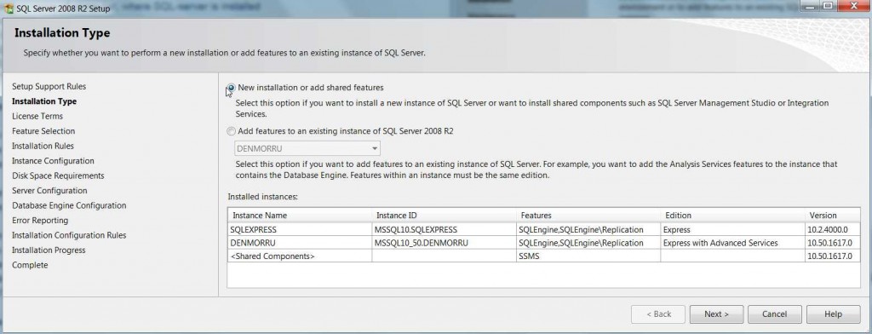Click the version 10.2.4000.0 cell
The width and height of the screenshot is (872, 334).
pyautogui.click(x=832, y=229)
